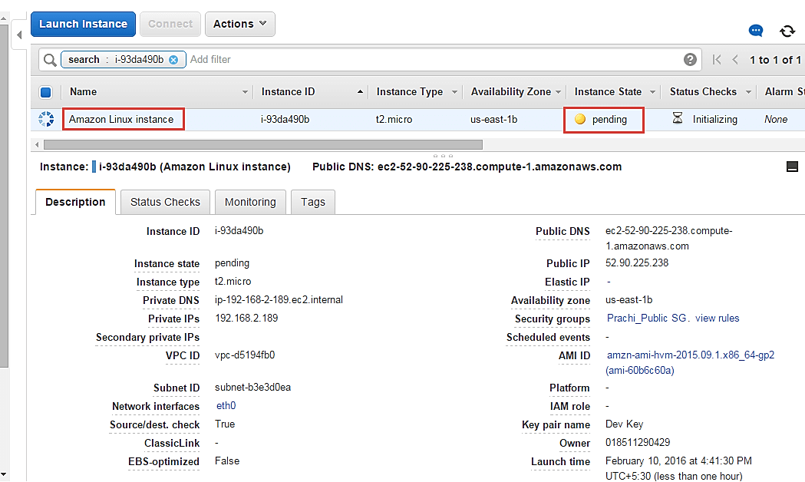Screen dimensions: 805x482
Task: Click the Add filter search field
Action: [x=430, y=60]
